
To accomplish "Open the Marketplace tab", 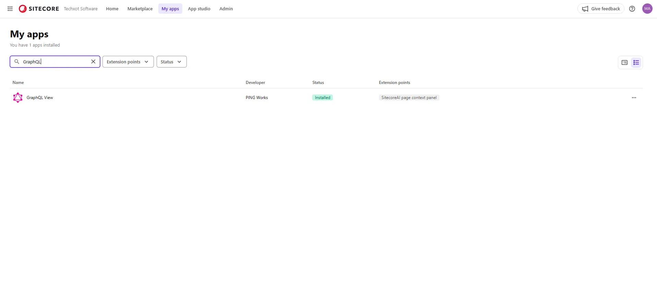I will [x=140, y=9].
